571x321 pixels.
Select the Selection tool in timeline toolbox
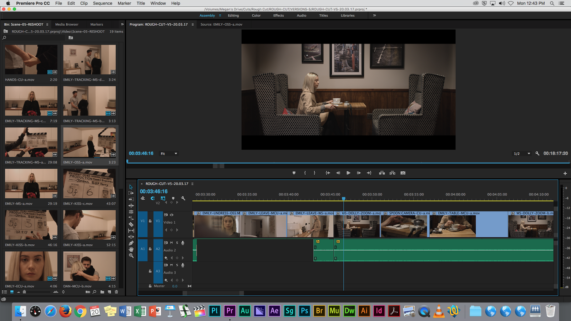(x=131, y=187)
